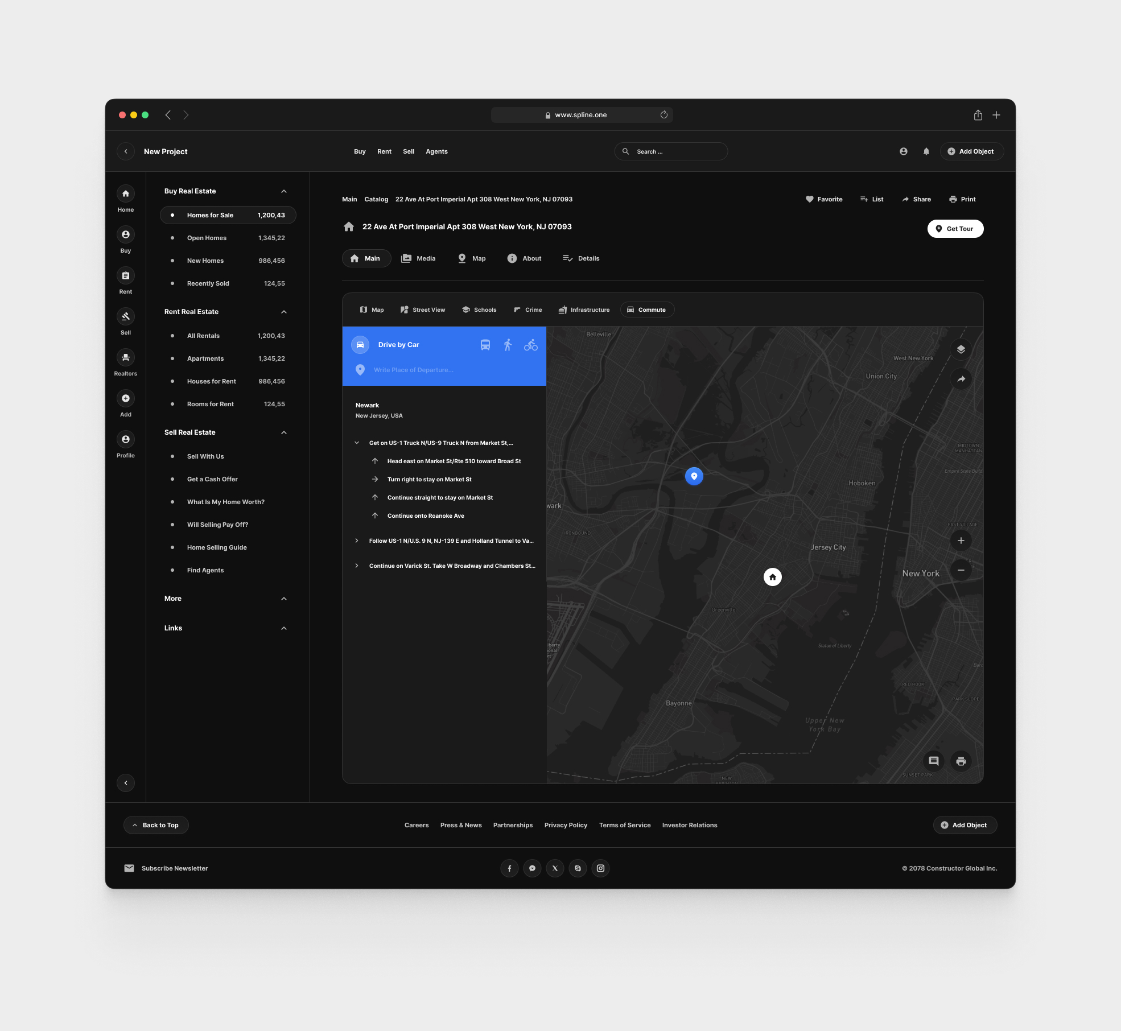Go back using arrow beside New Project

[x=126, y=151]
